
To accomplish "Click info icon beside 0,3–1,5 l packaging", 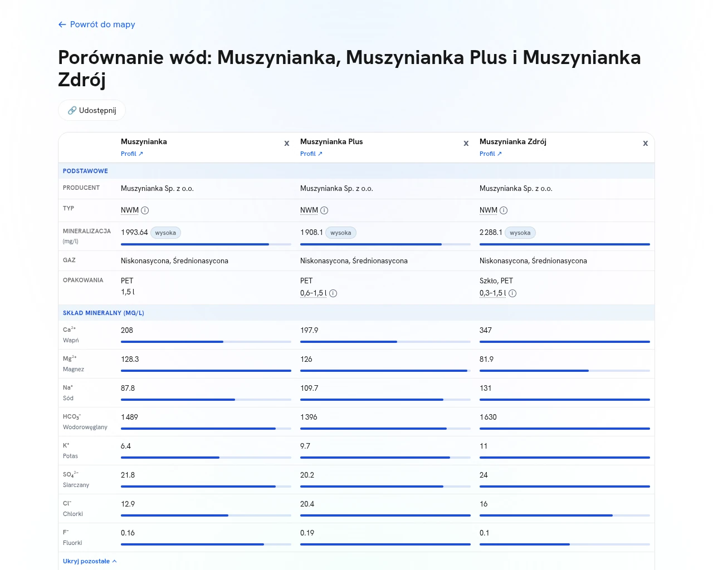I will click(512, 293).
